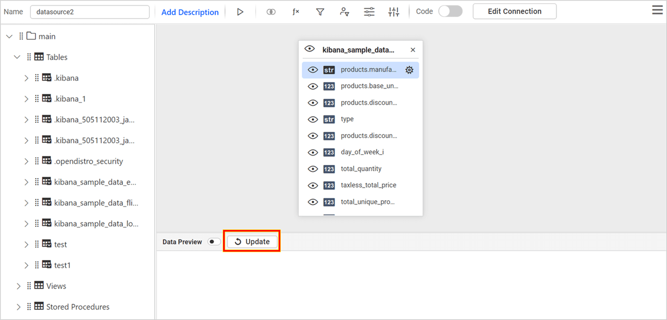Click the 123 type badge of products.base_un…
The width and height of the screenshot is (667, 320).
[x=329, y=86]
